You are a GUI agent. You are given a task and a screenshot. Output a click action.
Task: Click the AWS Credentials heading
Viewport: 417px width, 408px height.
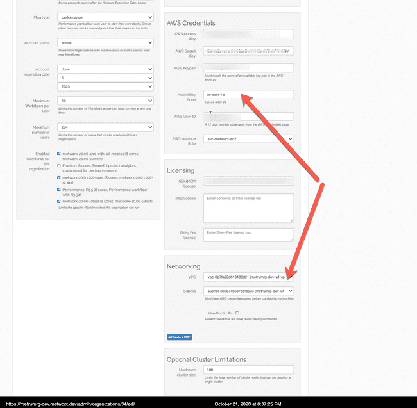(191, 23)
